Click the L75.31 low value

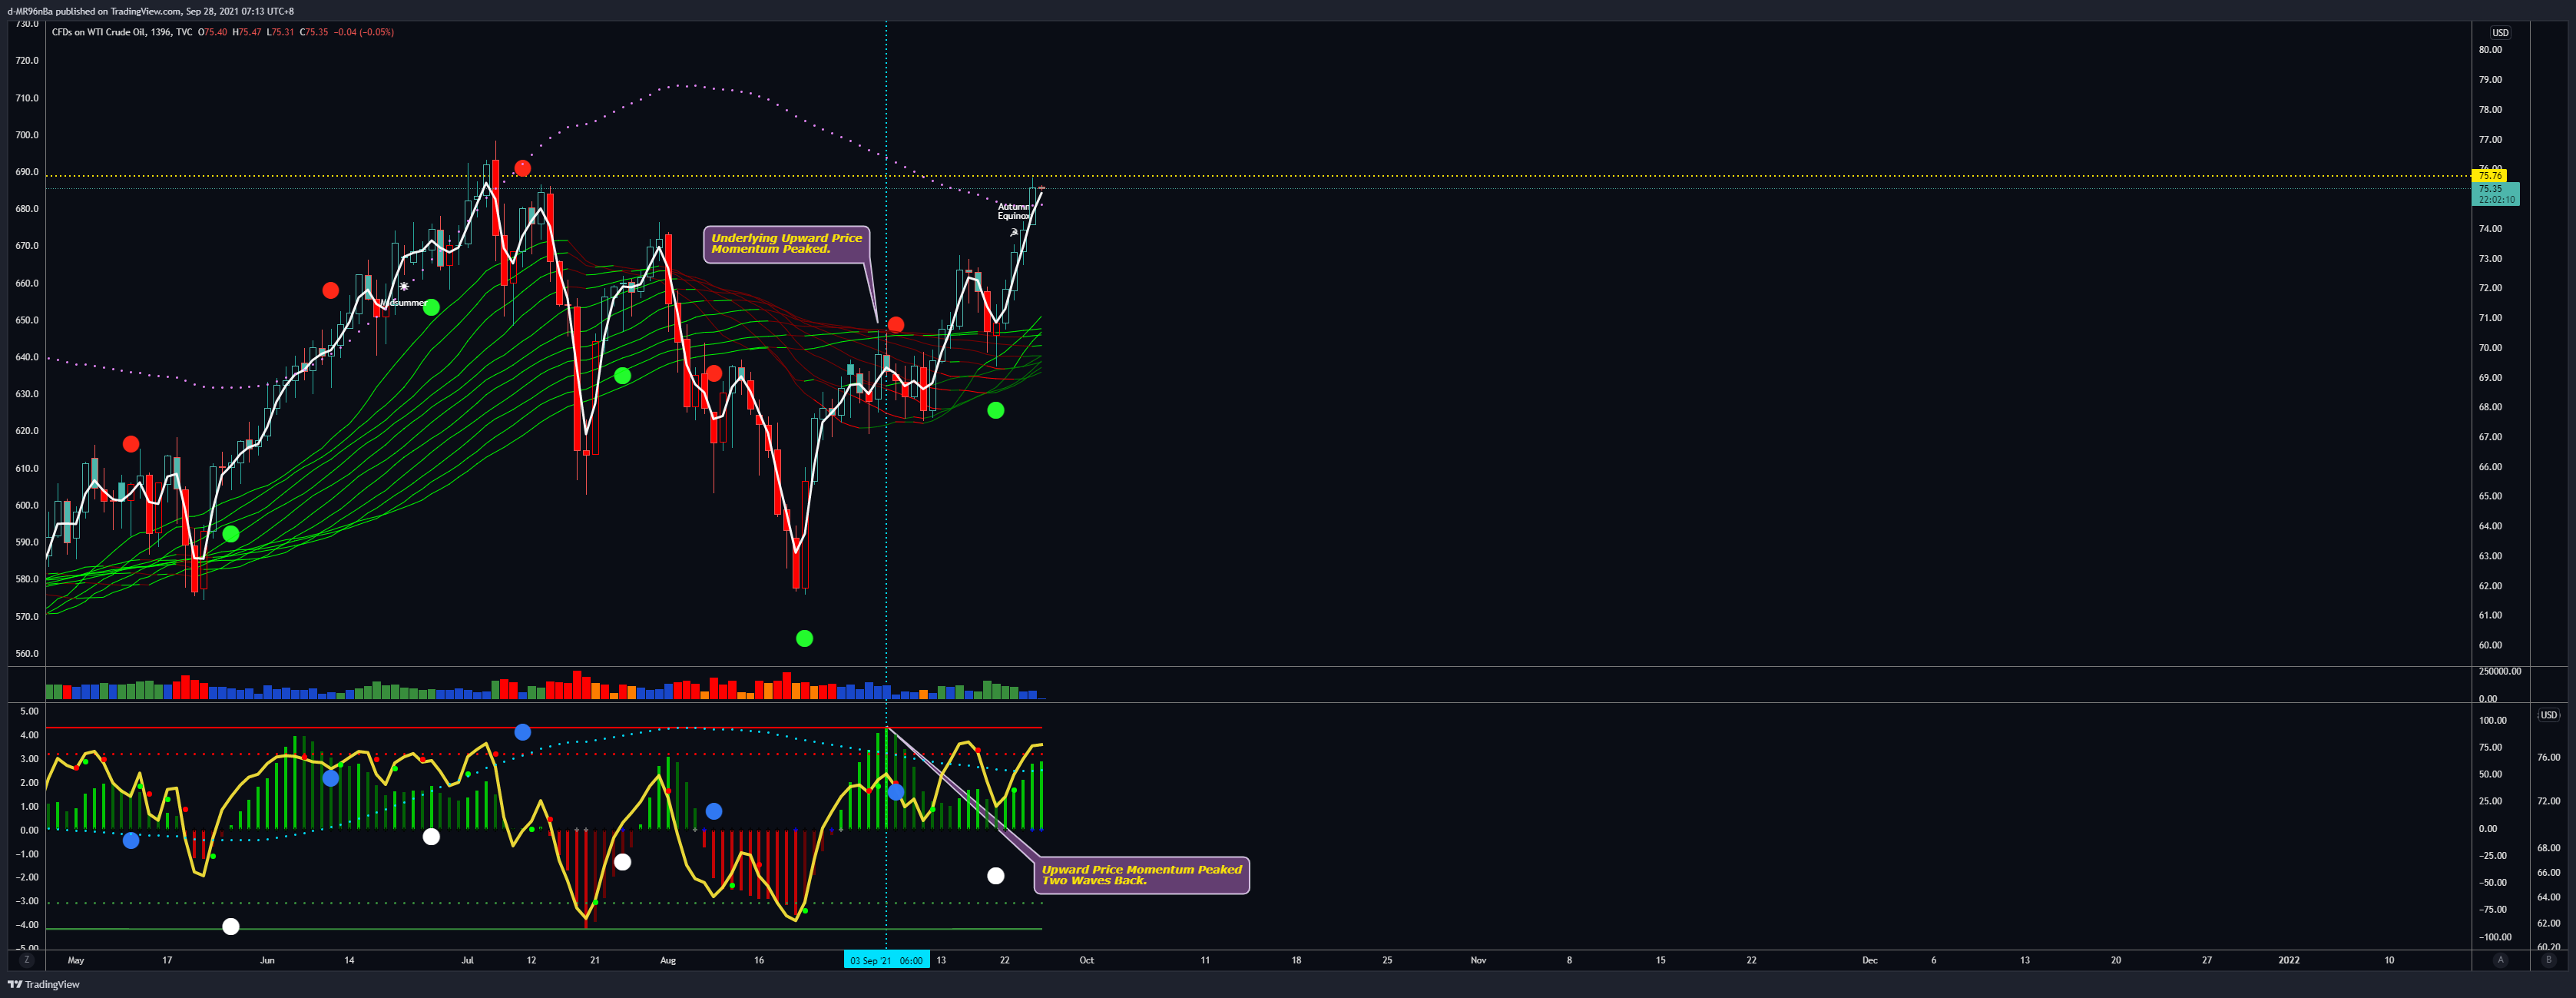[x=281, y=32]
